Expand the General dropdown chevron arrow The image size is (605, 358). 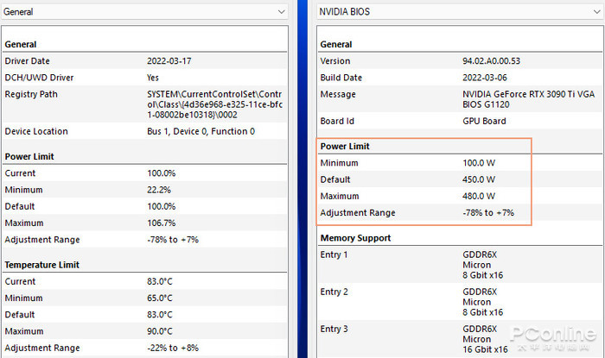point(281,12)
